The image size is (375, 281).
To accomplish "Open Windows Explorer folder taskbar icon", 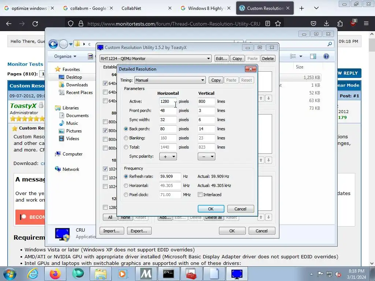I will click(101, 274).
